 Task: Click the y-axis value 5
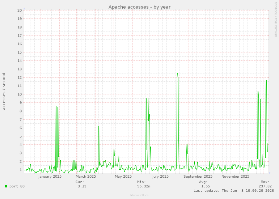(x=21, y=136)
